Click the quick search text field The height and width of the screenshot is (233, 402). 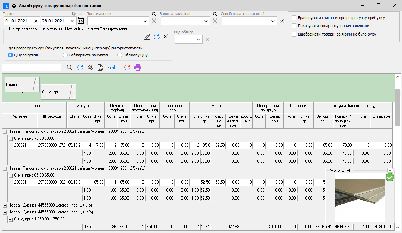(31, 68)
